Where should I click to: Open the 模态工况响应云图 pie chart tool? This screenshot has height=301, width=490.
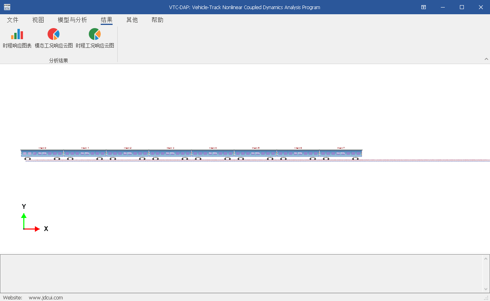(54, 38)
